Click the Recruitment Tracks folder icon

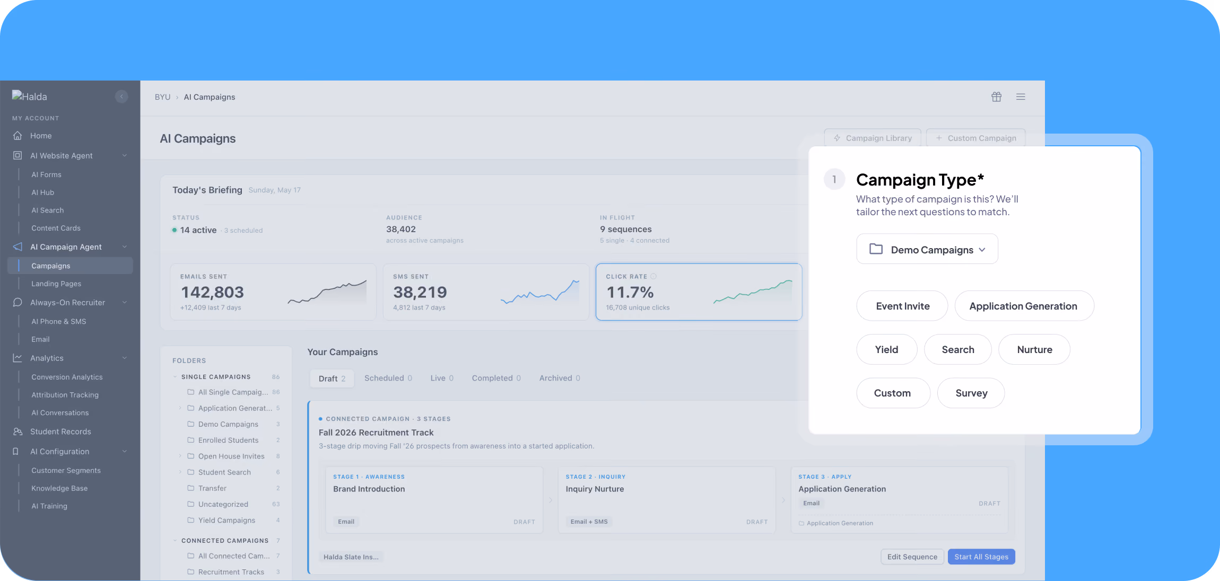[190, 572]
